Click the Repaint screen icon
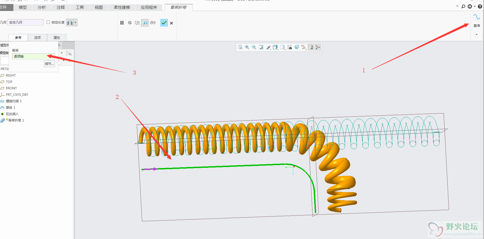 coord(261,47)
